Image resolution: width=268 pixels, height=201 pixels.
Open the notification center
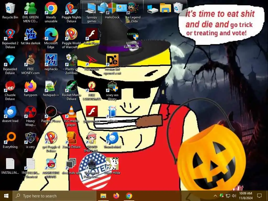point(259,196)
